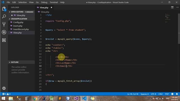Open the Extensions view
Image resolution: width=180 pixels, height=101 pixels.
(x=4, y=40)
